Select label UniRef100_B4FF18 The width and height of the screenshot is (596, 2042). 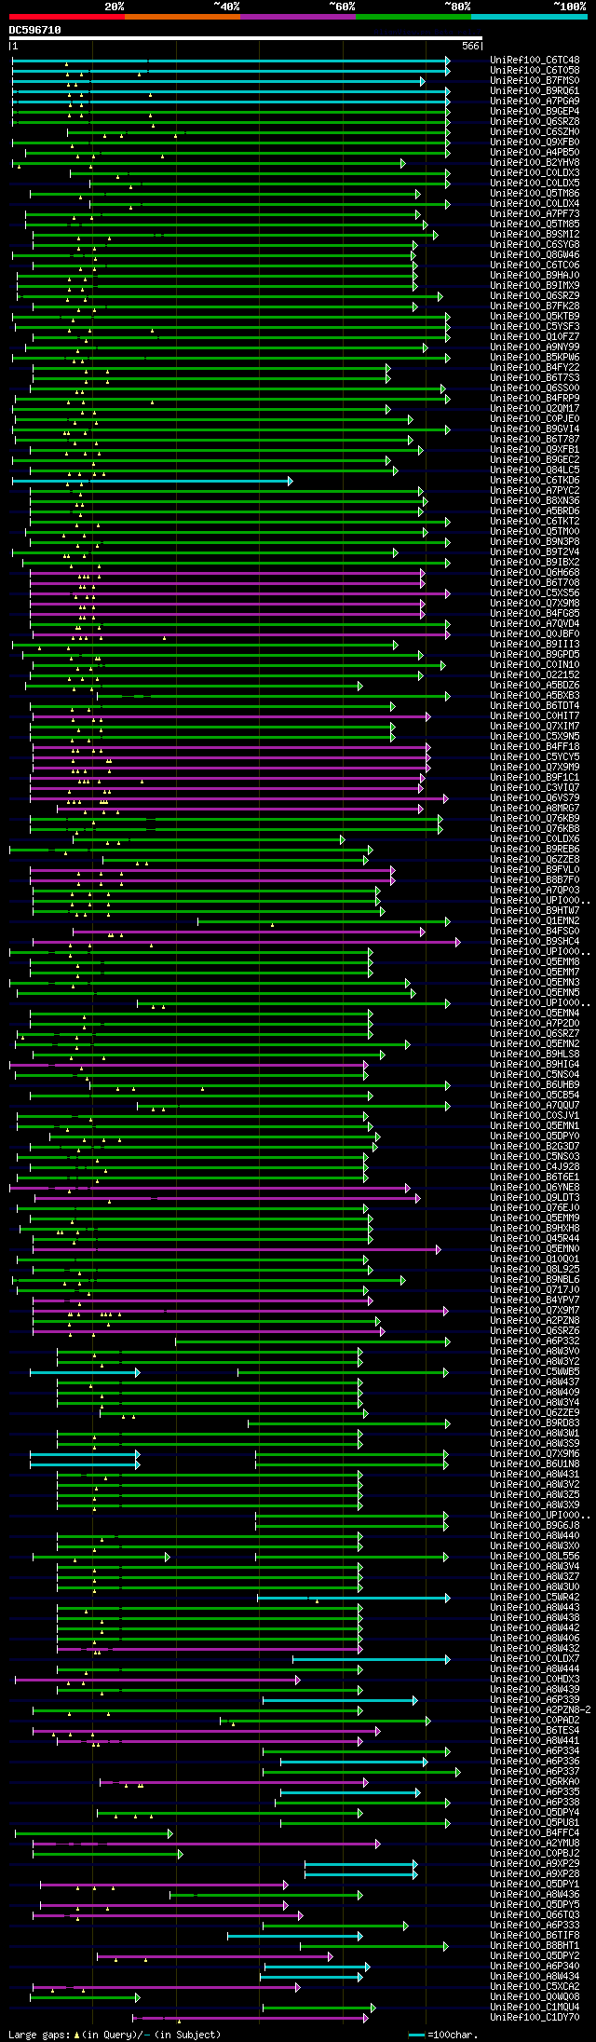535,747
